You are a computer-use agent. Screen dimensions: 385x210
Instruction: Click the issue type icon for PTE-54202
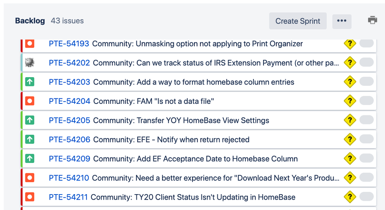click(30, 63)
